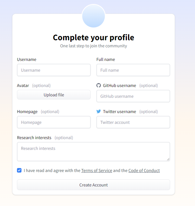Focus the Full name input field
The image size is (195, 206).
click(x=133, y=70)
